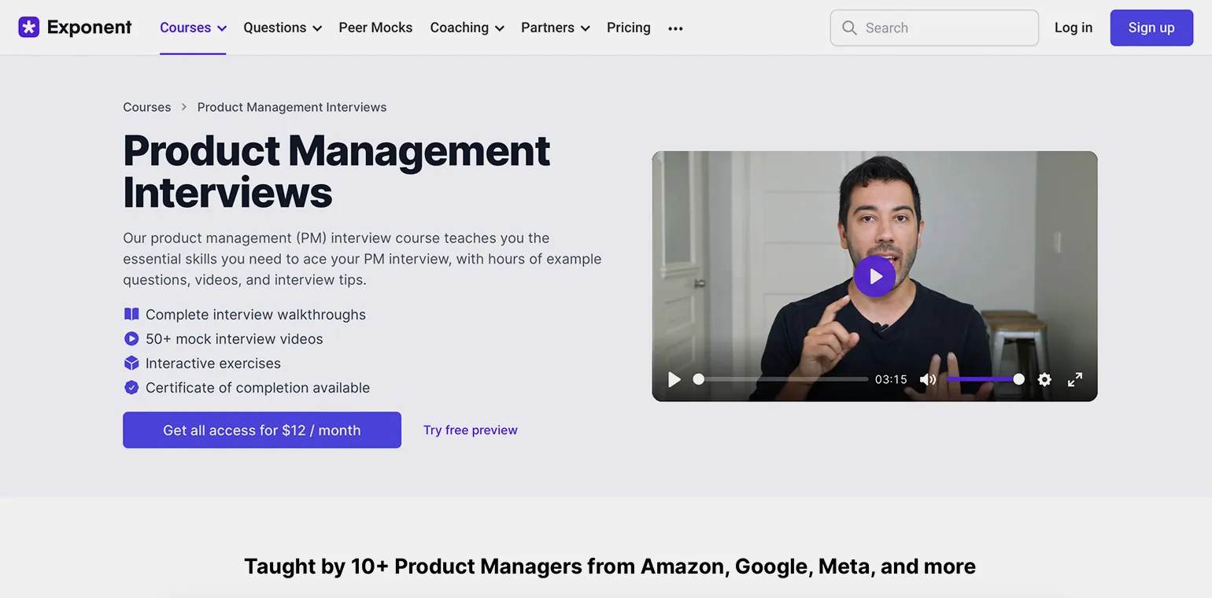Mute the video using the speaker icon
Image resolution: width=1212 pixels, height=598 pixels.
pyautogui.click(x=928, y=379)
